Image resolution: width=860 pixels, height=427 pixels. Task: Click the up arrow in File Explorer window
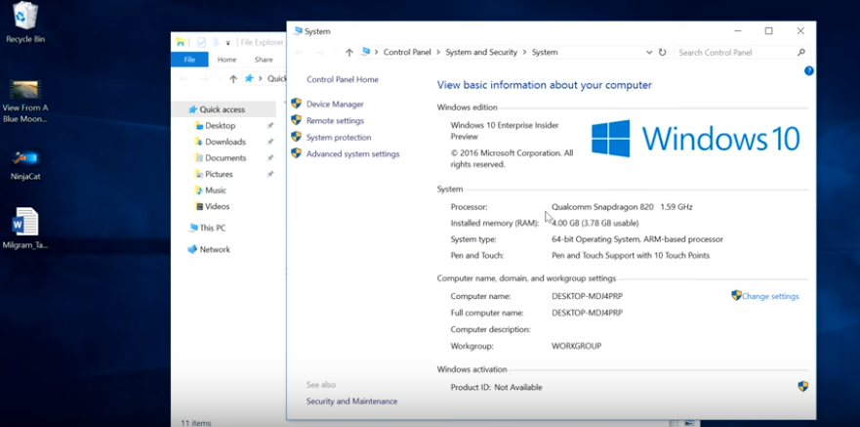(x=233, y=78)
